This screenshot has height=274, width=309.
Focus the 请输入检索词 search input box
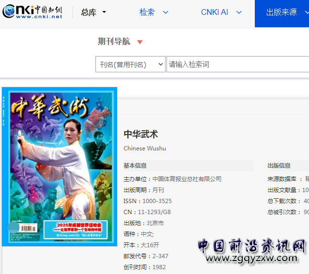pyautogui.click(x=238, y=65)
